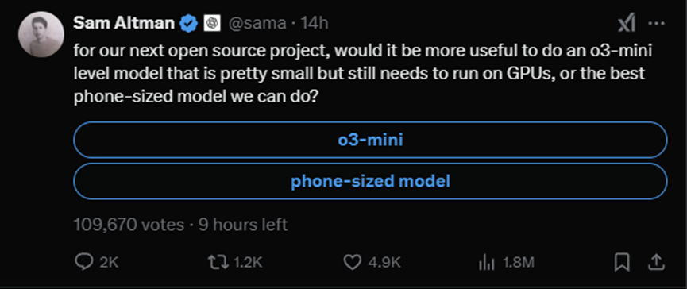
Task: Click the @sama handle
Action: pyautogui.click(x=257, y=23)
